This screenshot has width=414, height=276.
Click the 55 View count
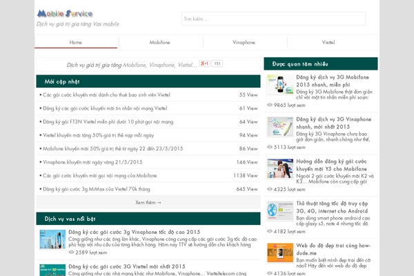tap(248, 95)
